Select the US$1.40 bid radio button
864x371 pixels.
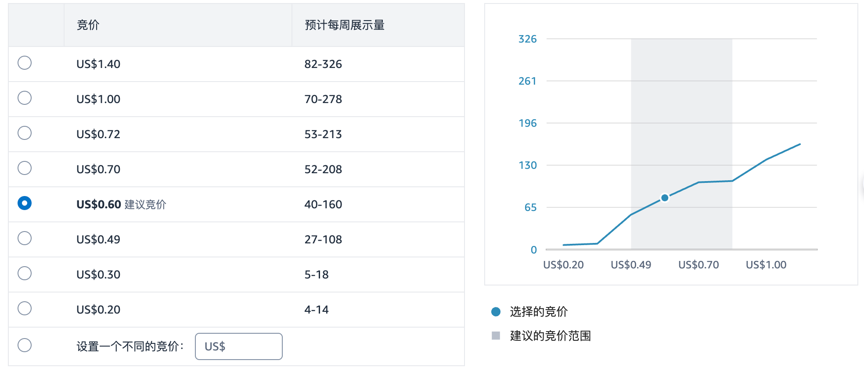(x=25, y=63)
